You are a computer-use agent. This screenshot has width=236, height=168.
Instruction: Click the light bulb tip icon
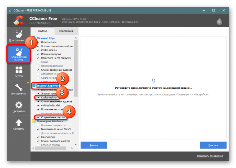[x=153, y=81]
